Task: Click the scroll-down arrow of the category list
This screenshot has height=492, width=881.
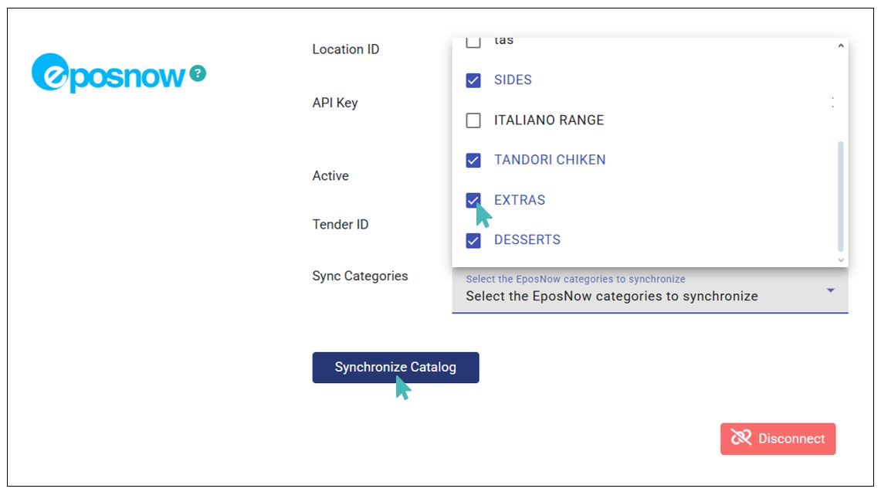Action: [841, 260]
